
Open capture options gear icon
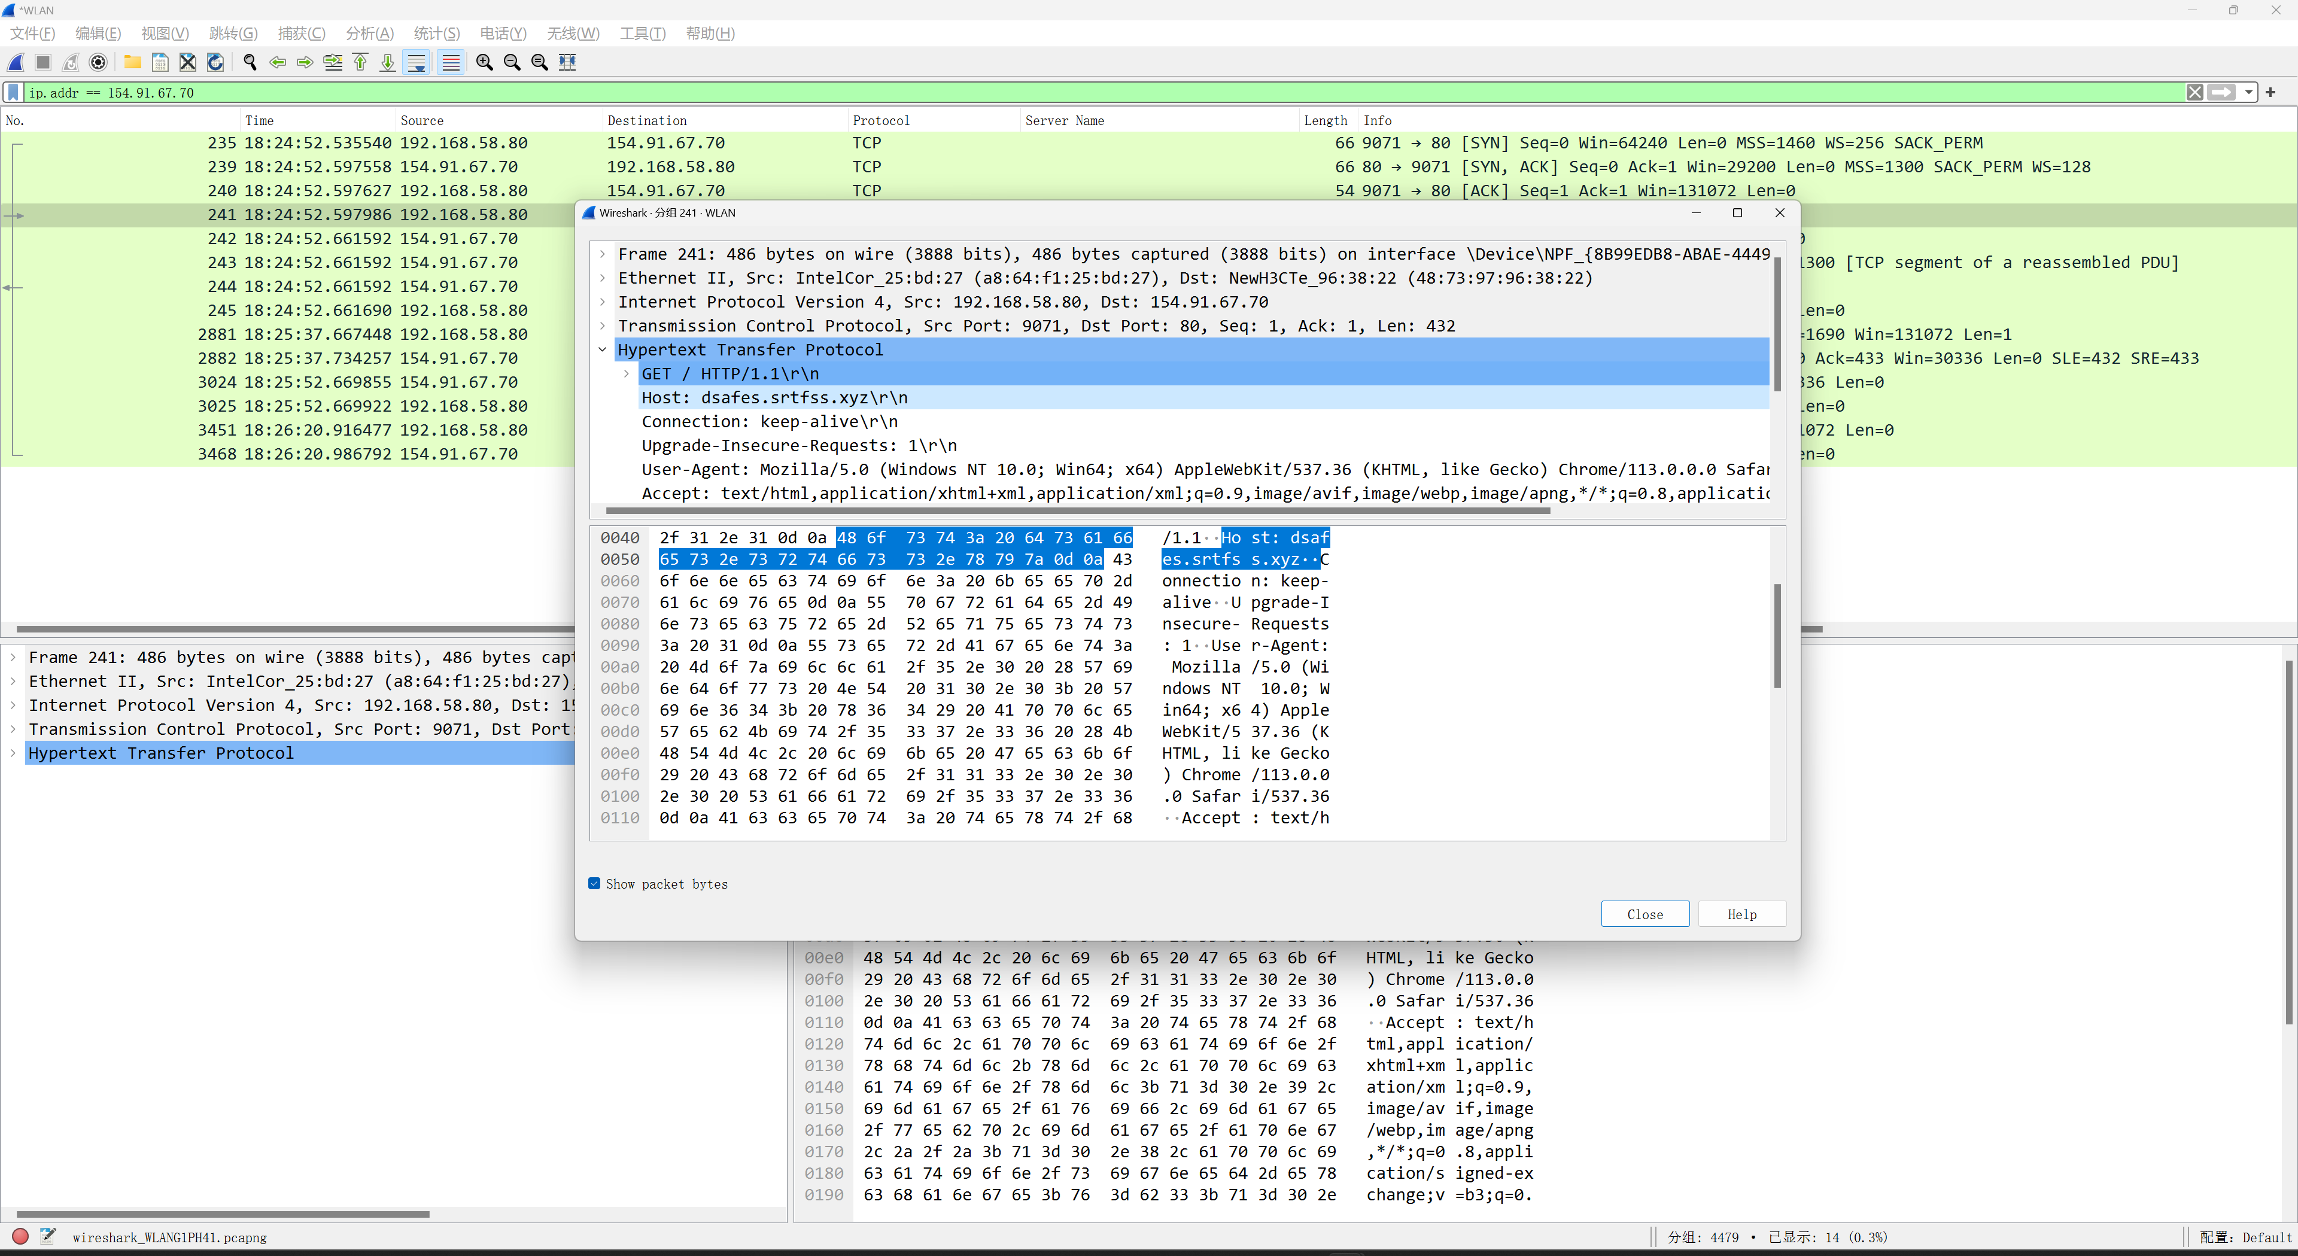[99, 62]
